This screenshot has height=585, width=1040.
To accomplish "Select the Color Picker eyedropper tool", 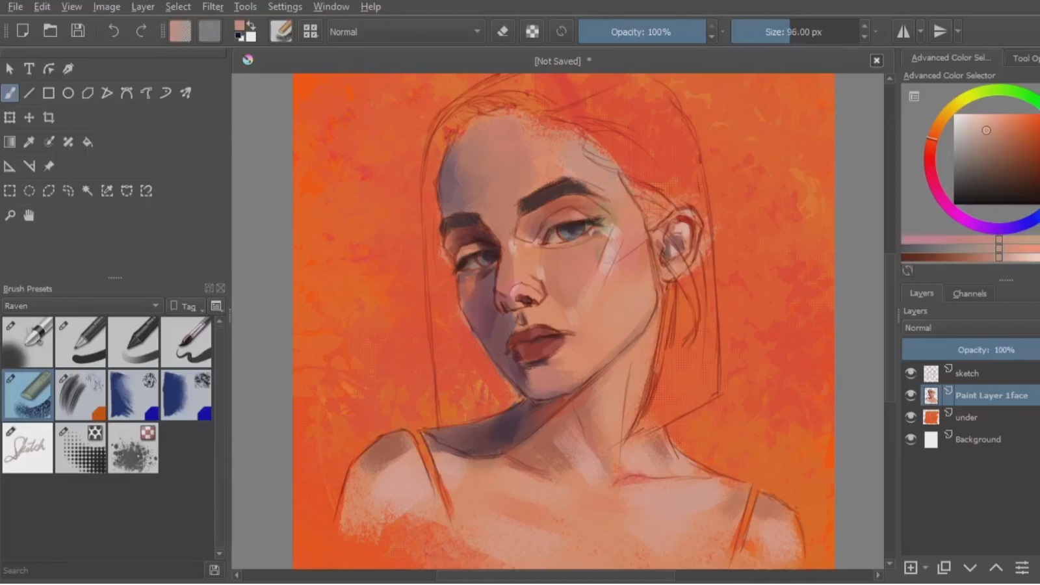I will pos(29,142).
